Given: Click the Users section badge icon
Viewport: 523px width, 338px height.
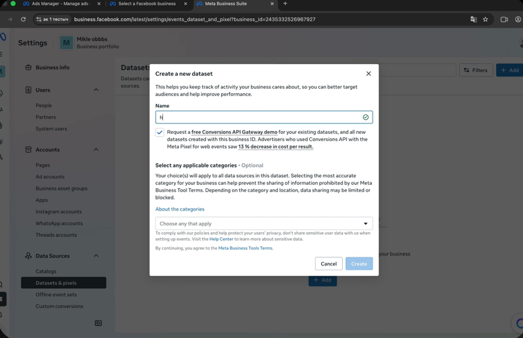Looking at the screenshot, I should click(29, 90).
